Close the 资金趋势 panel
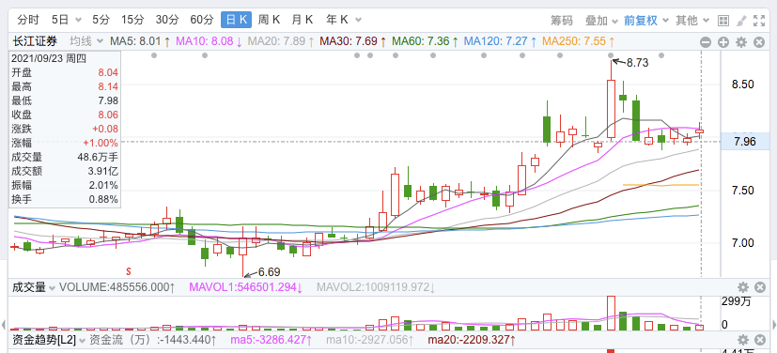 (759, 340)
